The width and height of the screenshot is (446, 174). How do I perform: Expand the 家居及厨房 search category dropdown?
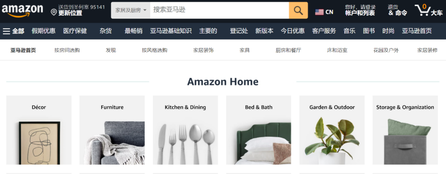[131, 10]
